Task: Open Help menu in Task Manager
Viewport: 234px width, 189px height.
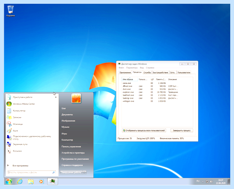Action: click(x=150, y=68)
